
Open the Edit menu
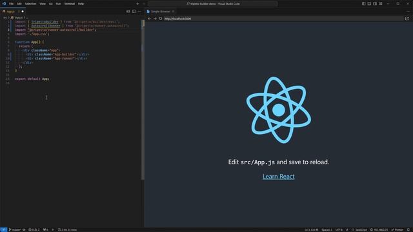click(19, 4)
